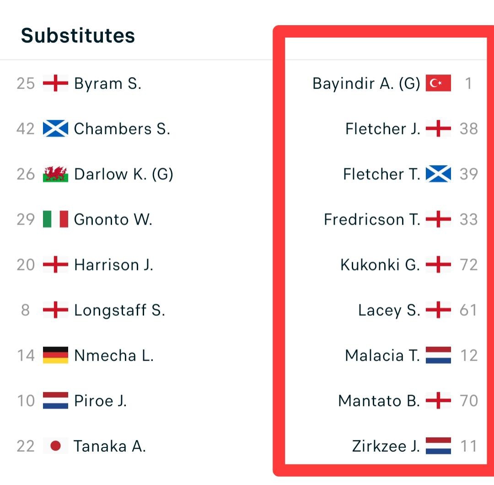
Task: Open Malacia T. player profile
Action: click(382, 356)
